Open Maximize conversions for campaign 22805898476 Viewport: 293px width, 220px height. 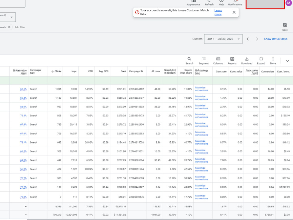(x=202, y=197)
